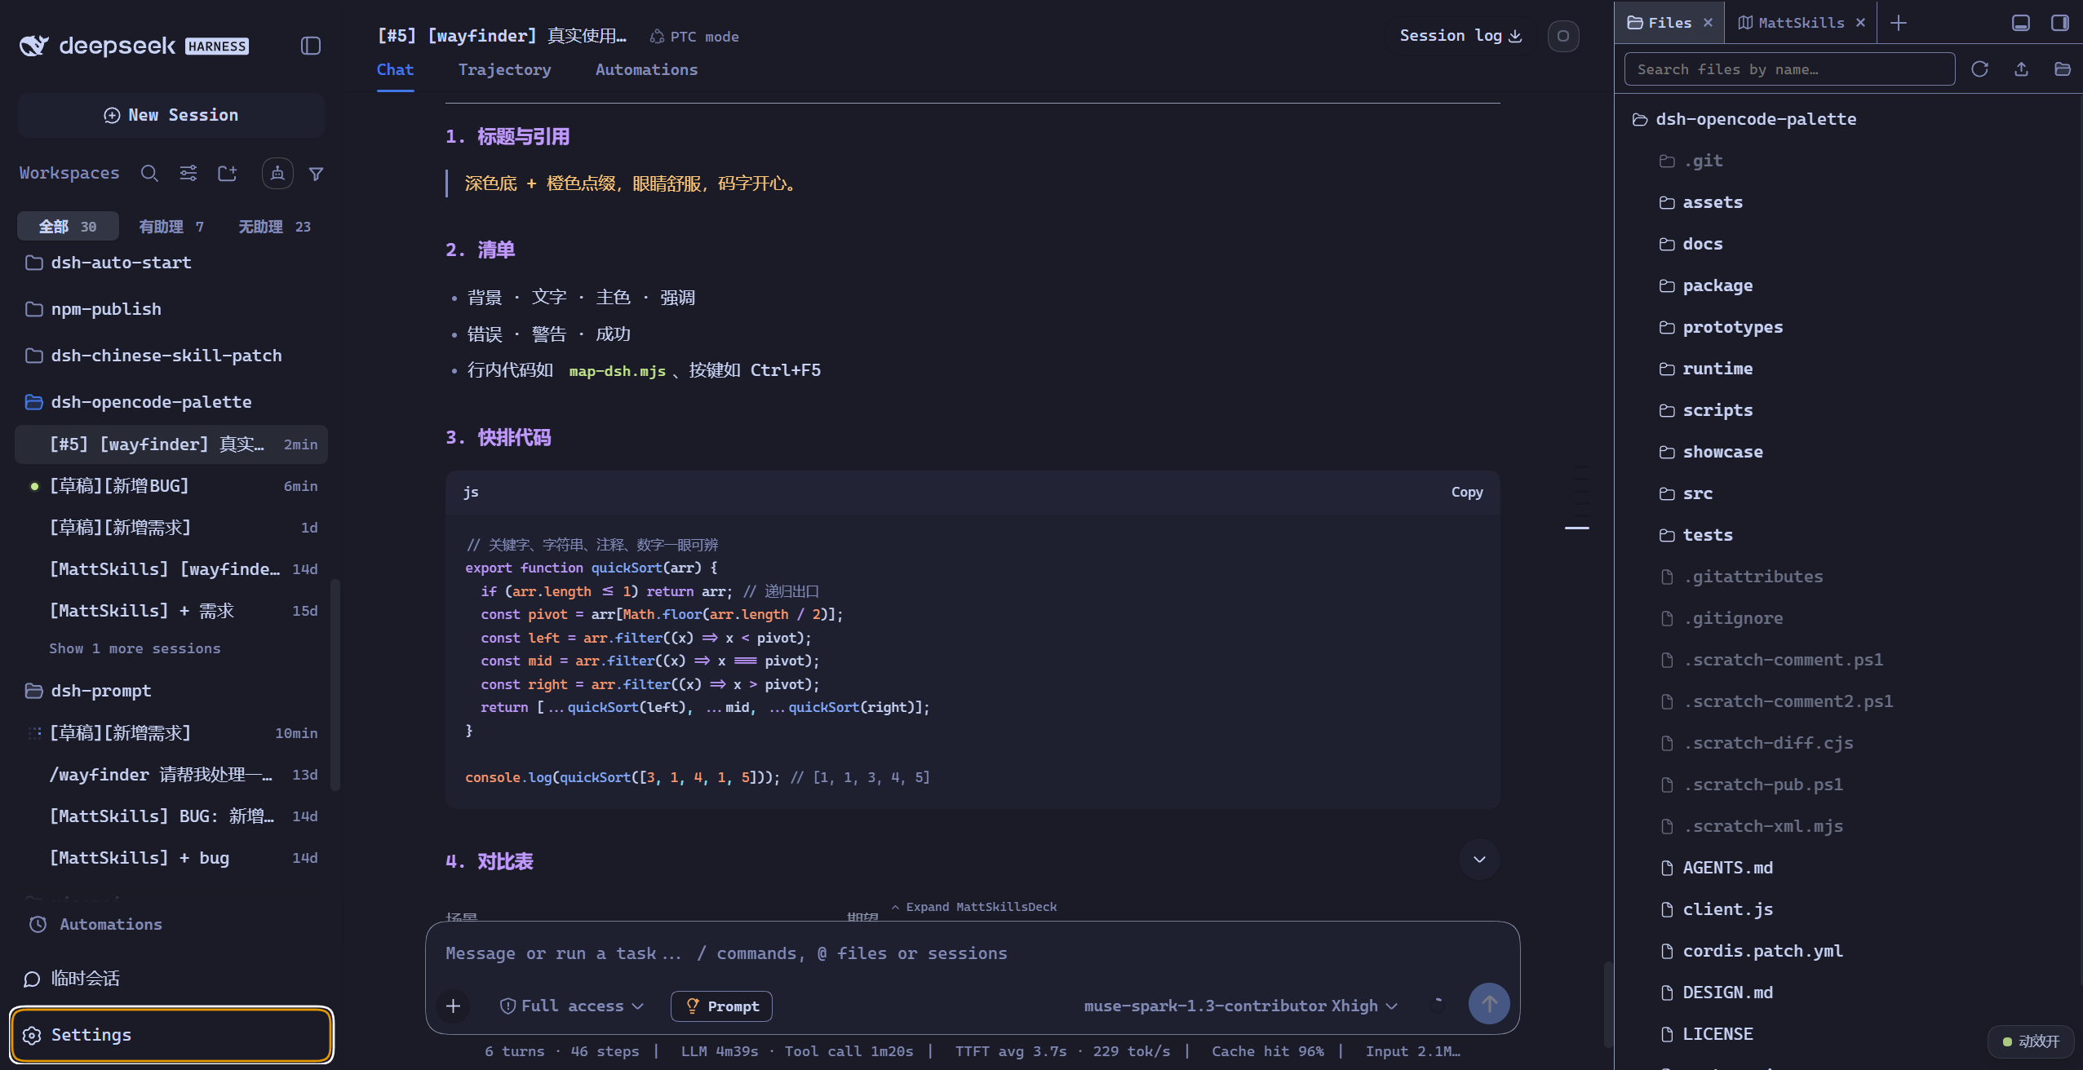Toggle the right side panel layout icon
The height and width of the screenshot is (1070, 2083).
pyautogui.click(x=2060, y=23)
